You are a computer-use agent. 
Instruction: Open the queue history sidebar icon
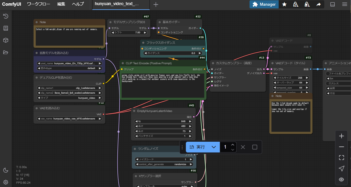(6, 16)
